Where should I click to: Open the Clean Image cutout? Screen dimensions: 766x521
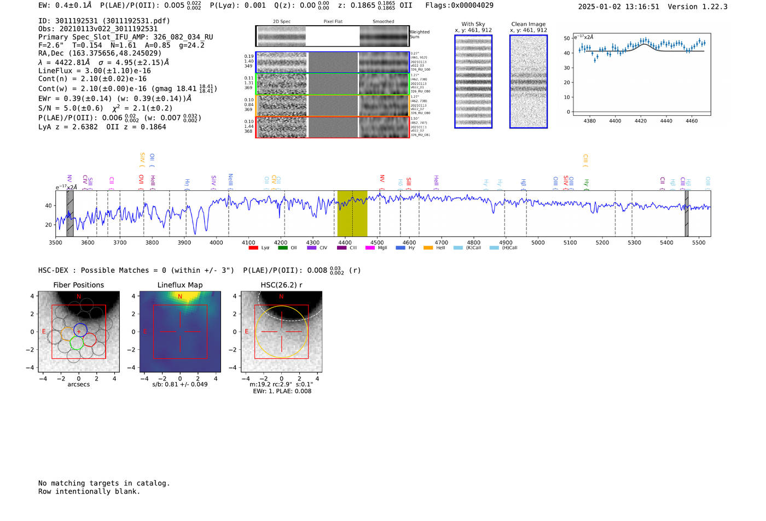click(x=529, y=81)
